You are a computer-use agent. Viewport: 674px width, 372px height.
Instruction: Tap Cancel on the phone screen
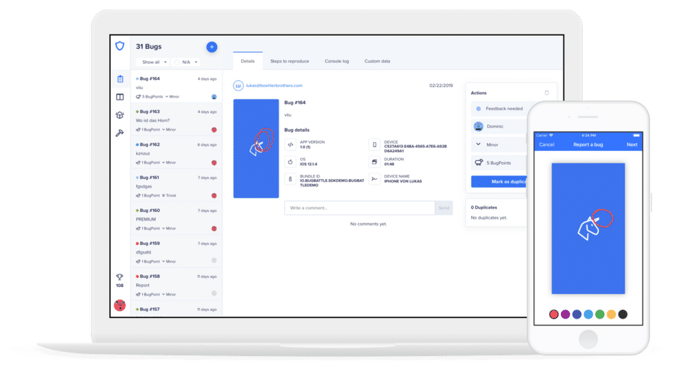click(546, 145)
